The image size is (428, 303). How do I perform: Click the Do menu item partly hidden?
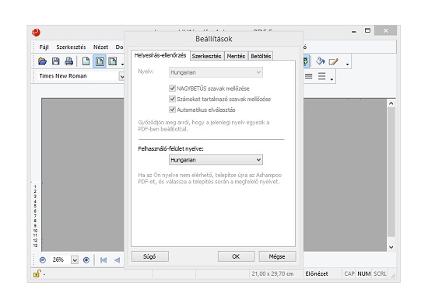pos(120,47)
